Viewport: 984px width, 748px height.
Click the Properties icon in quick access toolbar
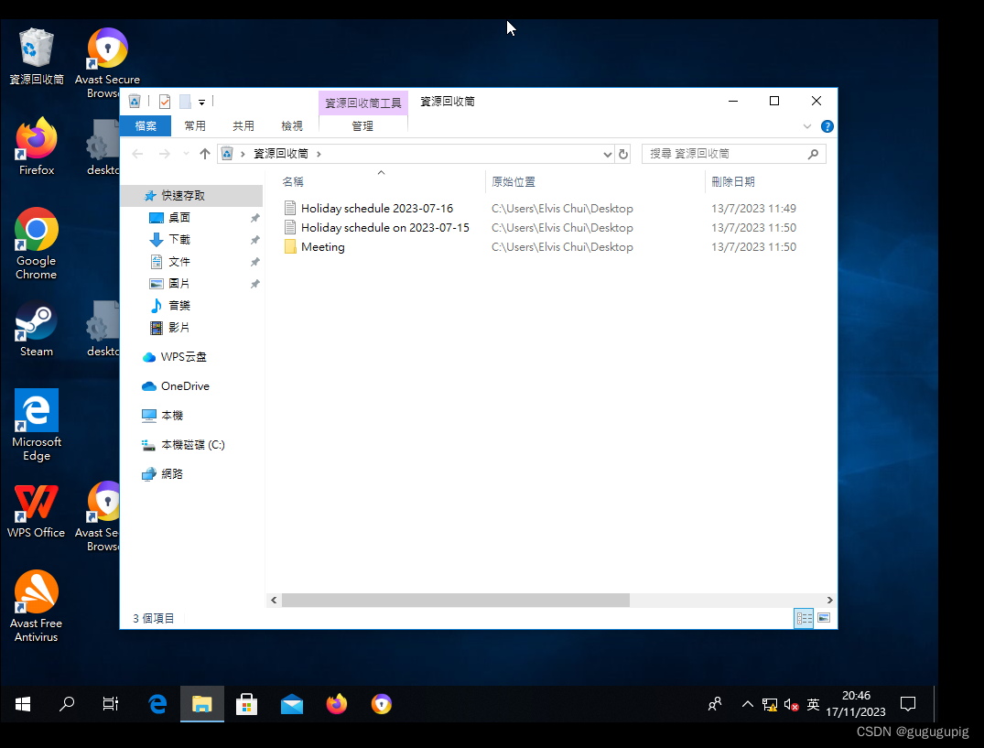[x=165, y=101]
